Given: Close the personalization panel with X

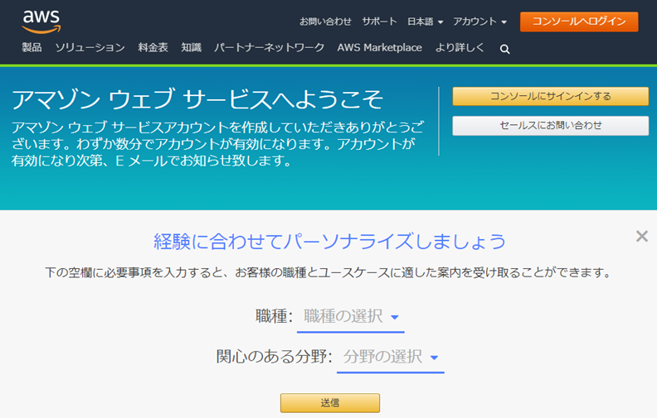Looking at the screenshot, I should click(641, 237).
